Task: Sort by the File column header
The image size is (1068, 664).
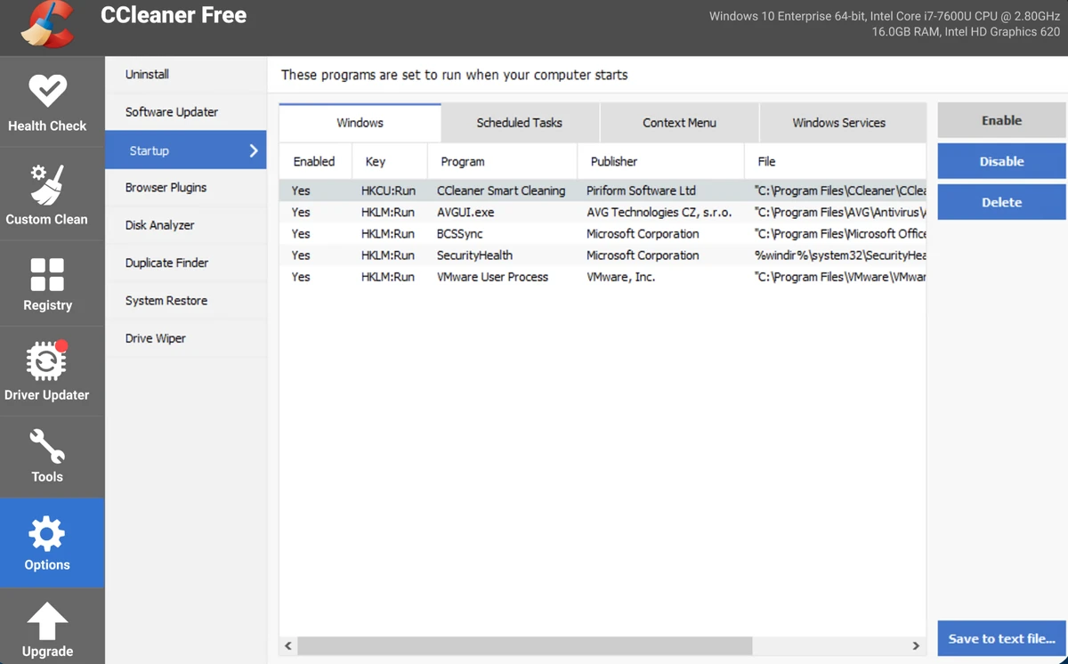Action: (835, 161)
